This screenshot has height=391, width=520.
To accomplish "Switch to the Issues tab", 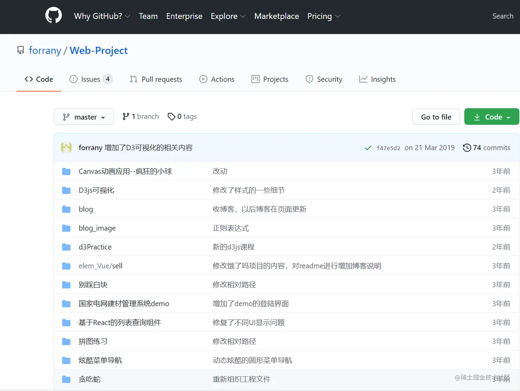I will [x=91, y=80].
